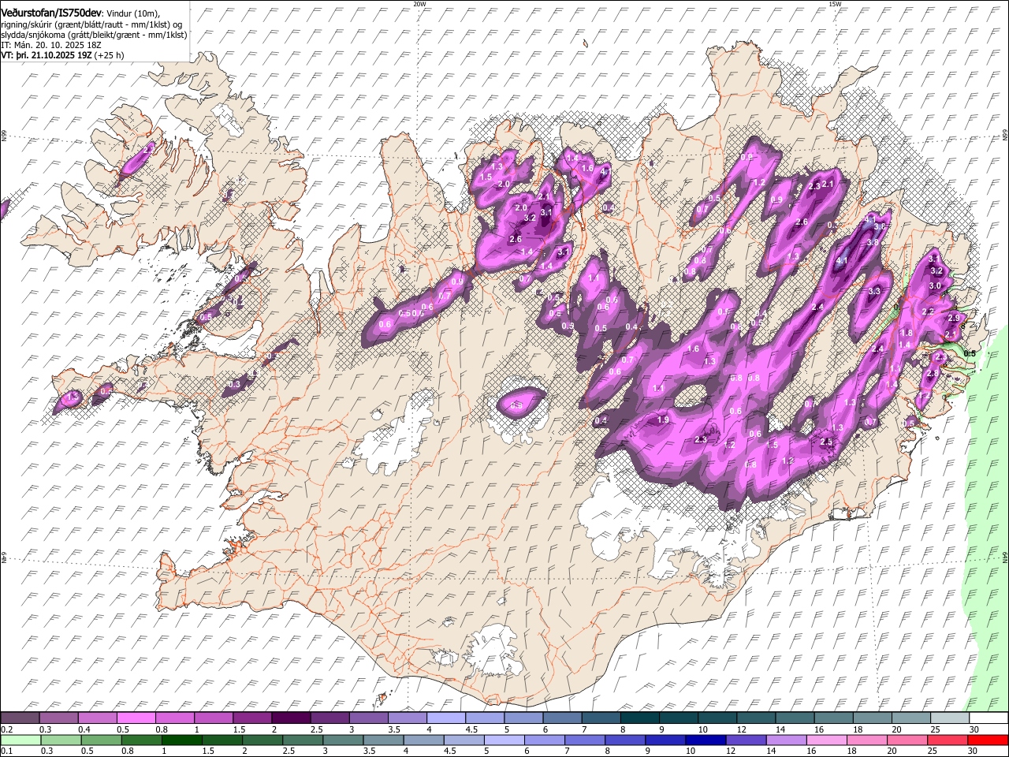Click the 15W longitude label
The height and width of the screenshot is (757, 1009).
coord(835,4)
